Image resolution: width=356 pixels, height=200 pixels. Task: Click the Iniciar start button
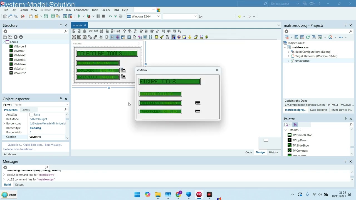coord(9,195)
